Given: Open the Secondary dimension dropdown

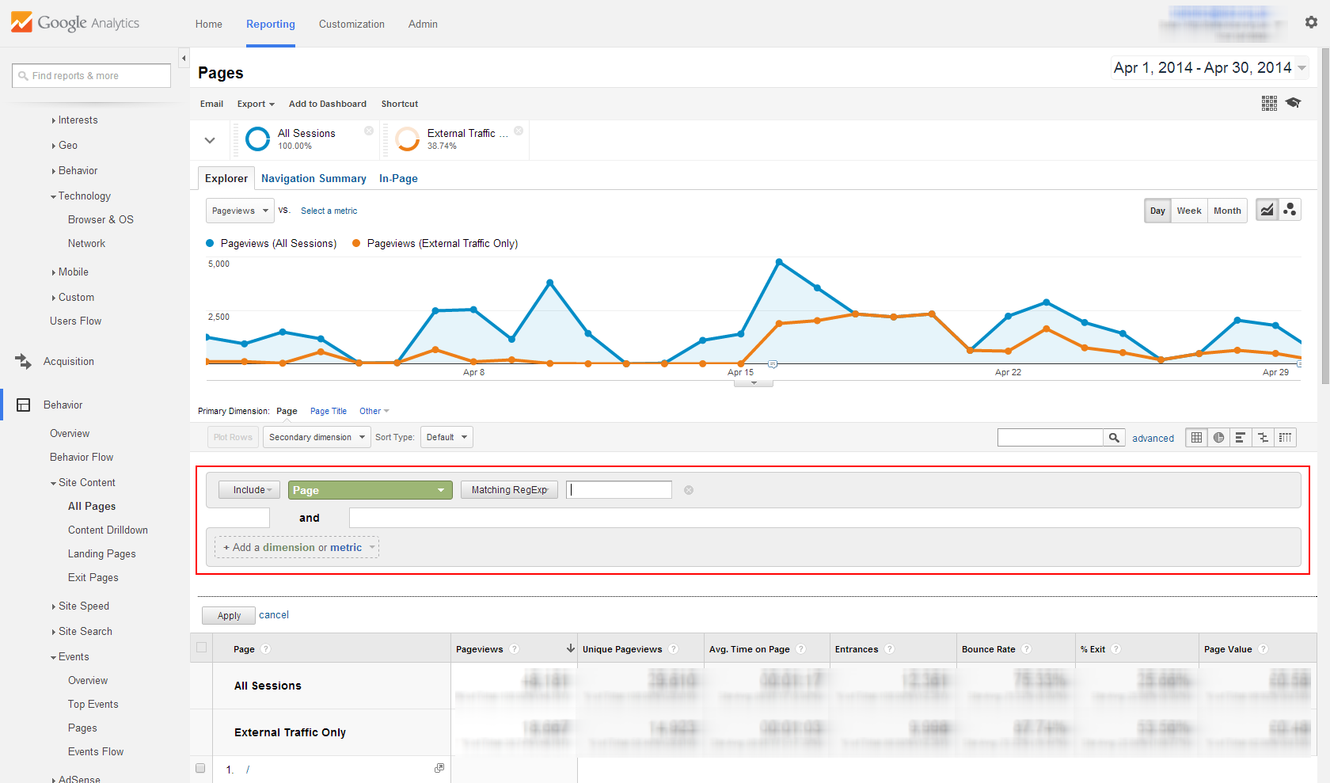Looking at the screenshot, I should pyautogui.click(x=317, y=437).
